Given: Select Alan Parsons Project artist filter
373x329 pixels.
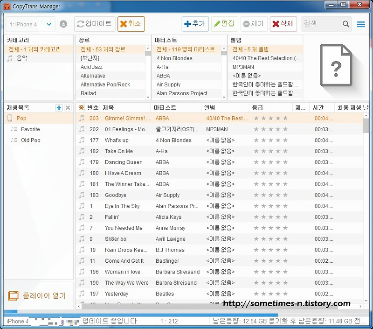Looking at the screenshot, I should click(186, 93).
